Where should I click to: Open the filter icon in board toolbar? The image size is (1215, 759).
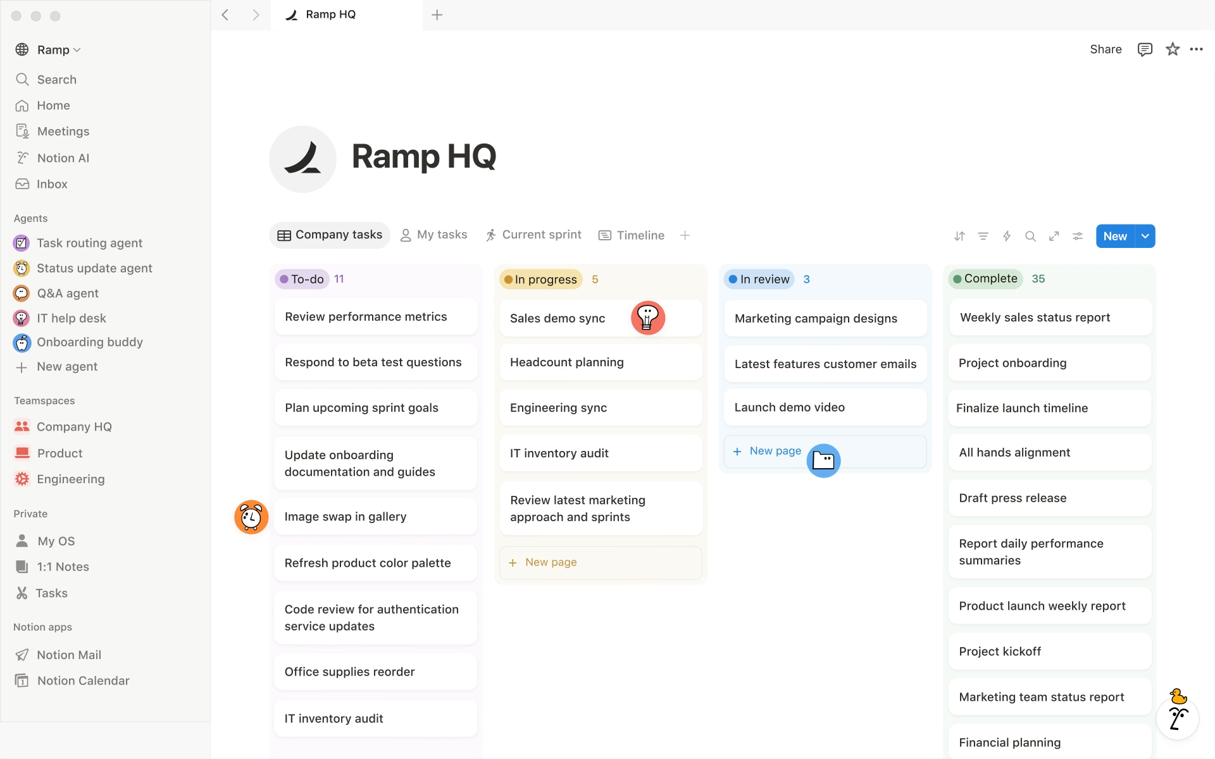[x=983, y=236]
